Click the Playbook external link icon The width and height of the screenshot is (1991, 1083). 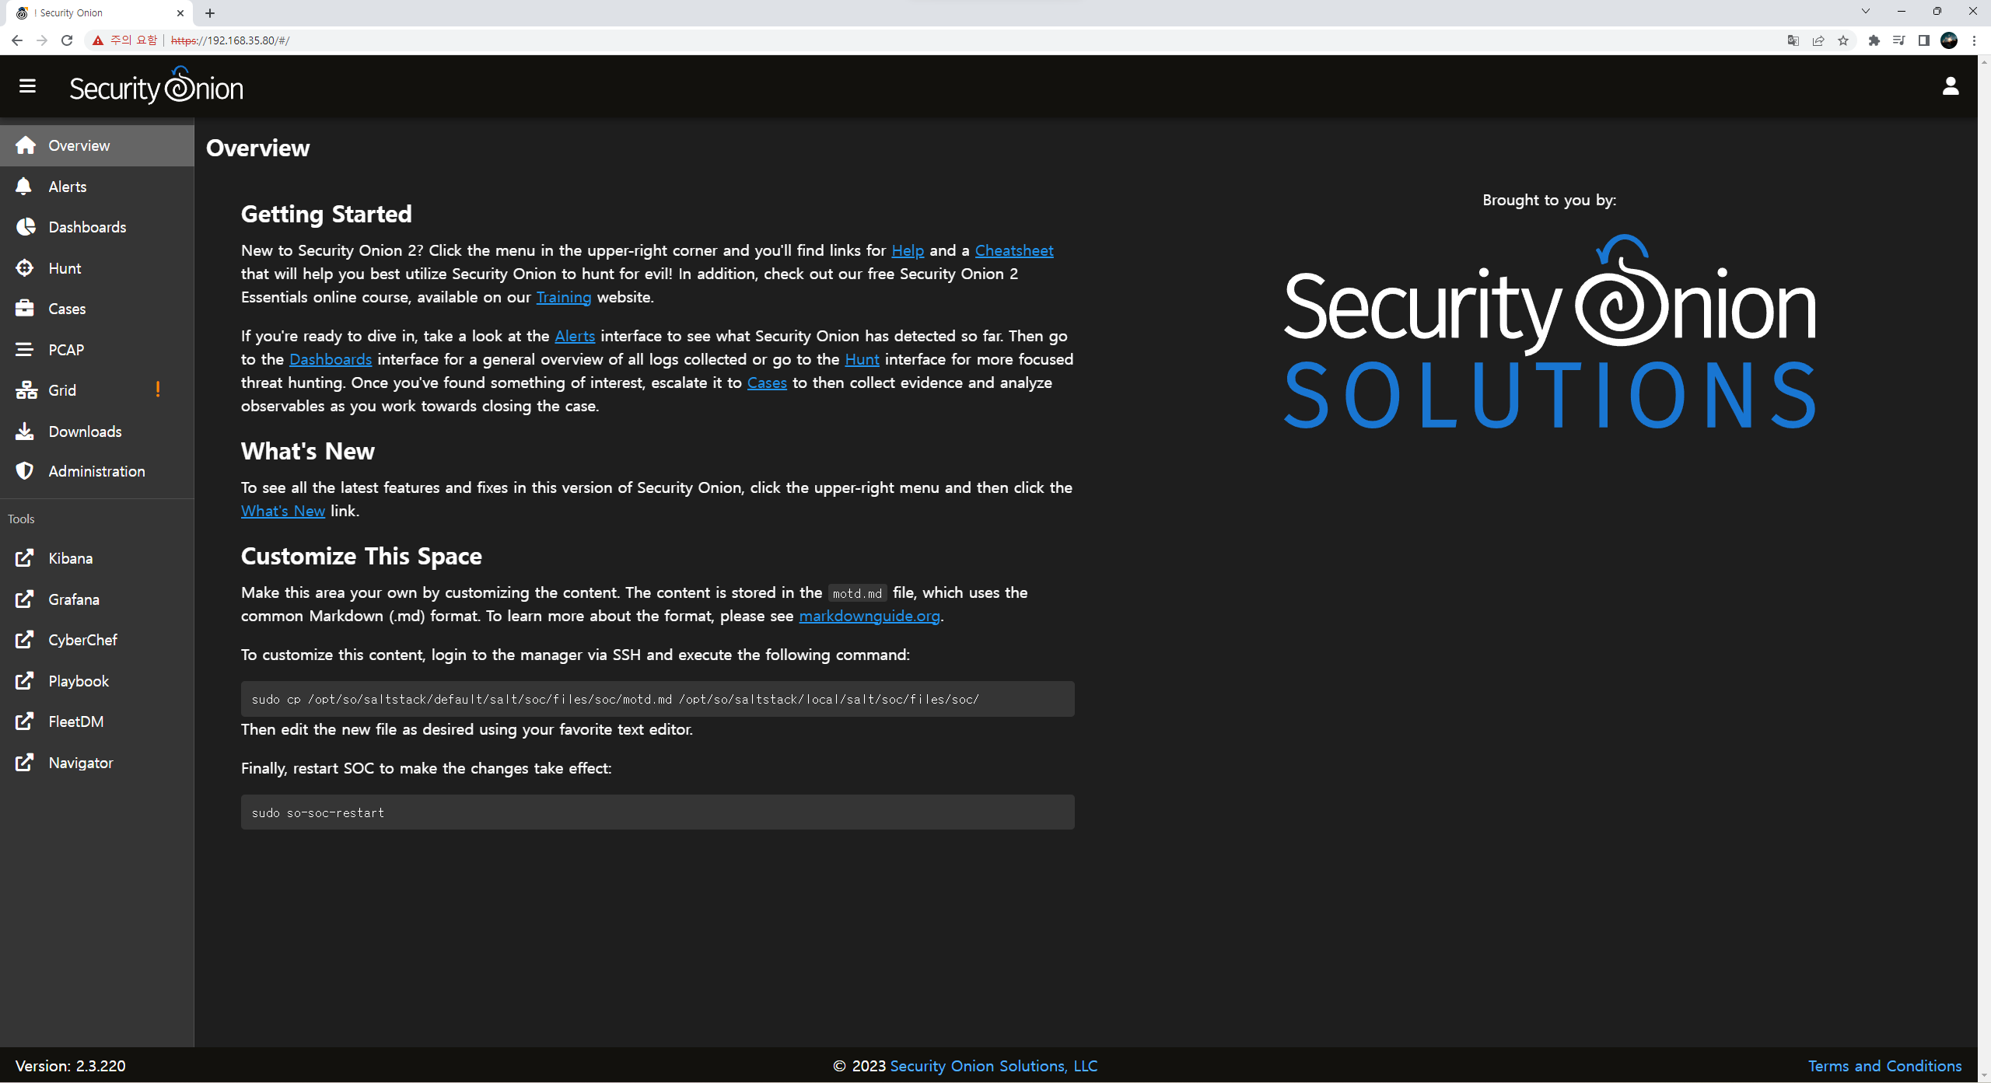pyautogui.click(x=25, y=681)
